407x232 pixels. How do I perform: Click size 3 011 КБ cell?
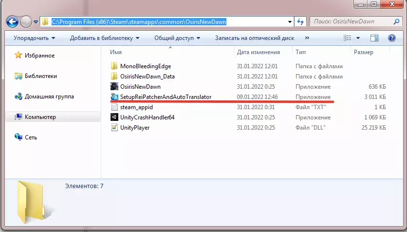375,97
